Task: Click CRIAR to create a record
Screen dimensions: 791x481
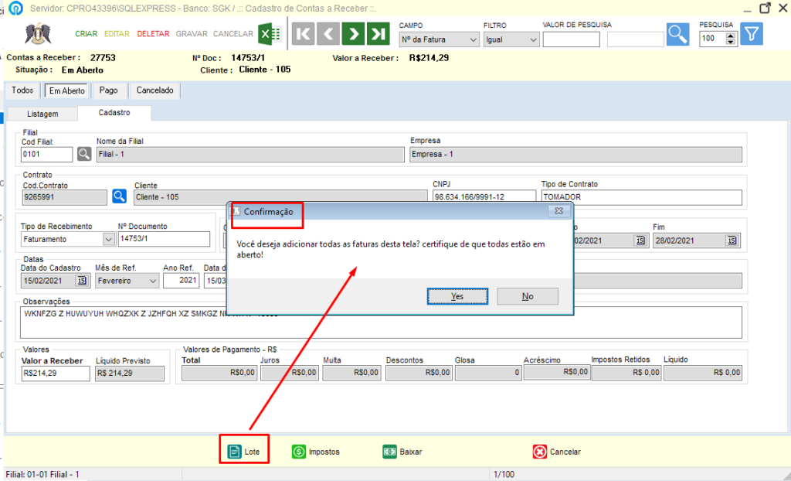Action: click(x=86, y=34)
